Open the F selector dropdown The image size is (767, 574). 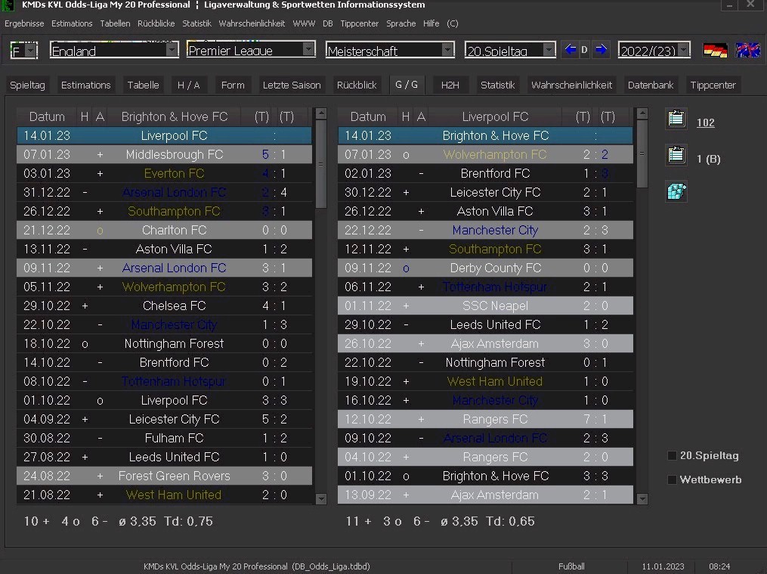tap(31, 51)
